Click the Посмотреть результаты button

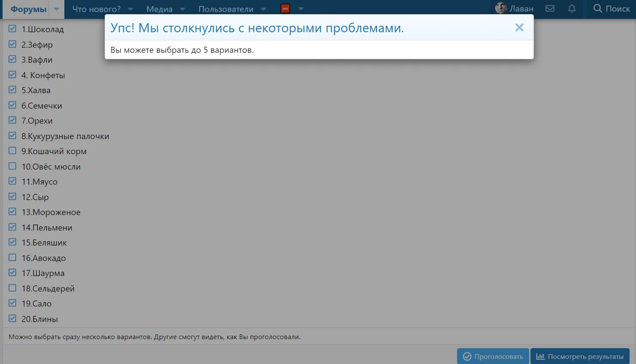[580, 356]
